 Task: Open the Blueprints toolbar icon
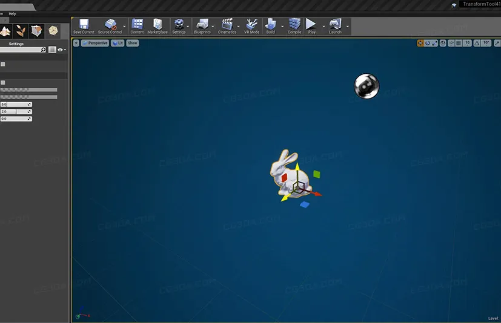coord(202,26)
